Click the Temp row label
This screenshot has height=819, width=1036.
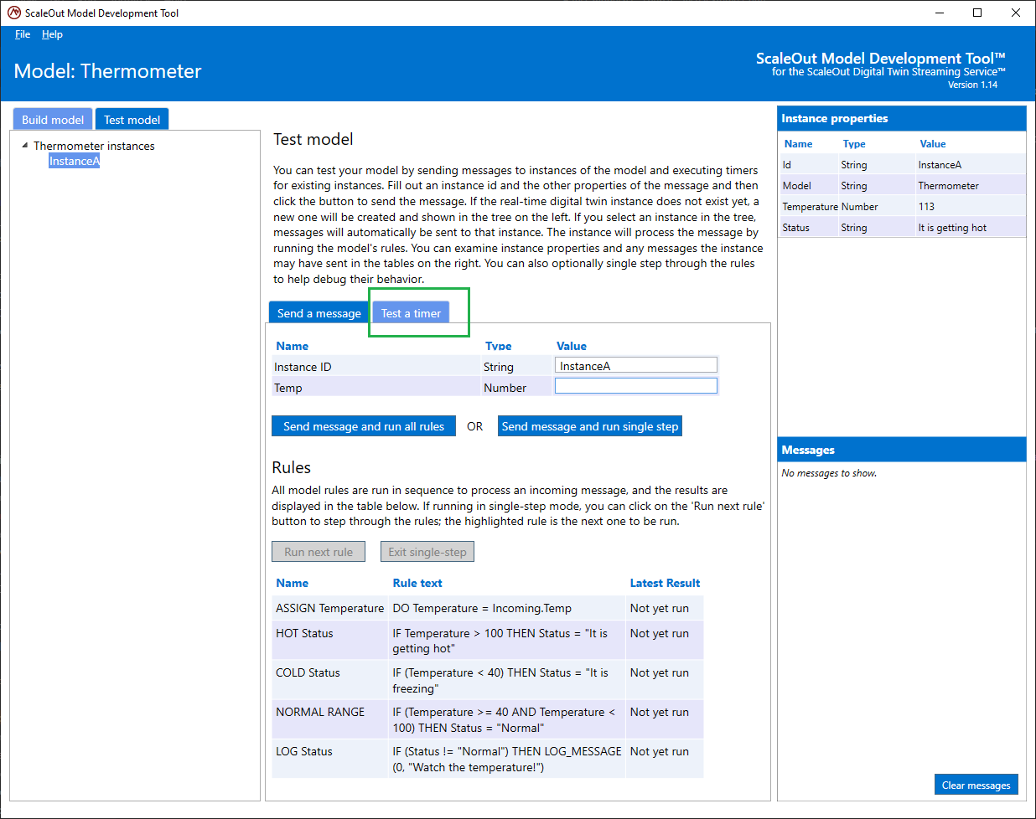287,388
